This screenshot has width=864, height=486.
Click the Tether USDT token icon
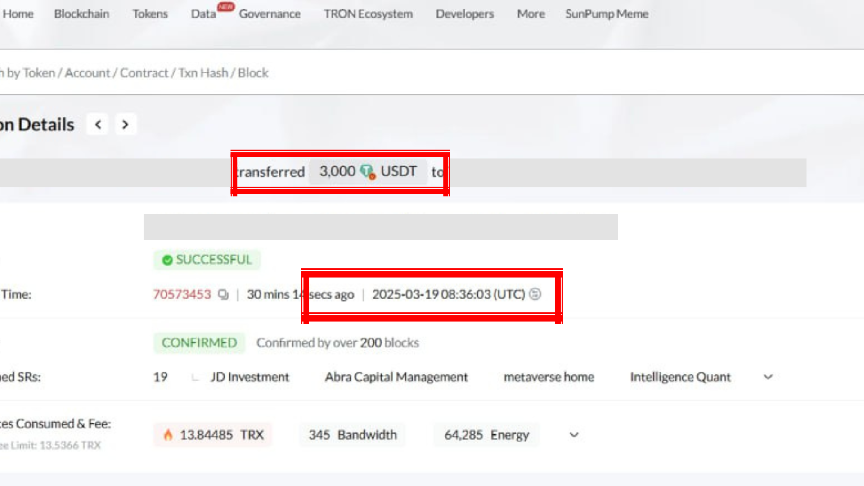tap(368, 171)
